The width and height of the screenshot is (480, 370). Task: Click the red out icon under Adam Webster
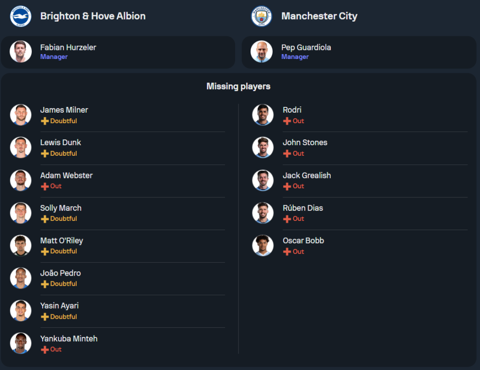[x=45, y=186]
